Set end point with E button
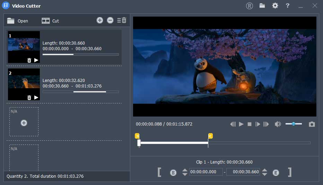The width and height of the screenshot is (323, 185). click(x=276, y=173)
